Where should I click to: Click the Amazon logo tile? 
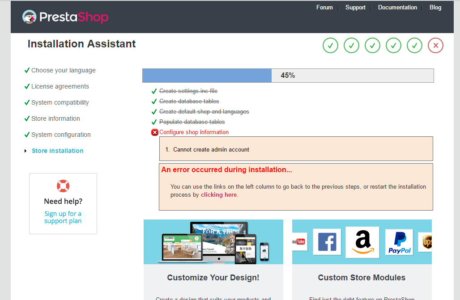click(x=362, y=242)
